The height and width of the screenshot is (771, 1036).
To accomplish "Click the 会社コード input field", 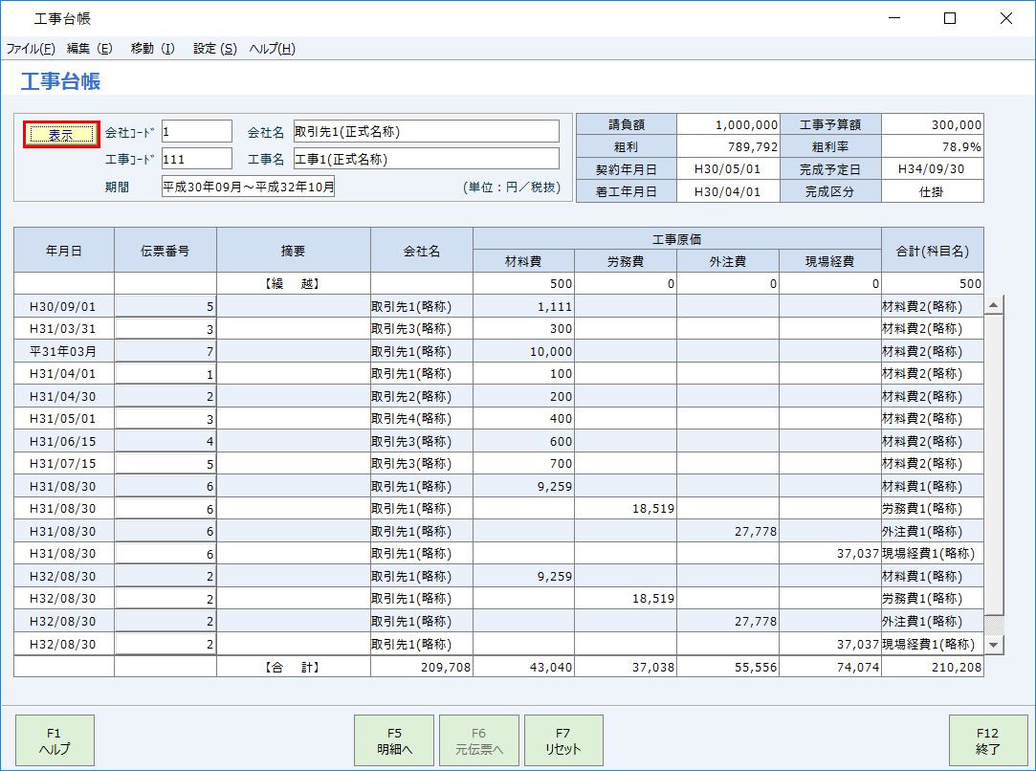I will pyautogui.click(x=196, y=131).
